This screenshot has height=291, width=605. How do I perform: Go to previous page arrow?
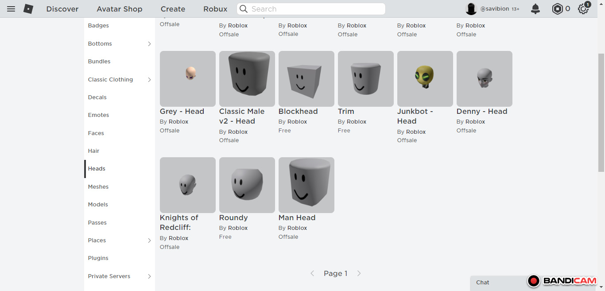312,274
